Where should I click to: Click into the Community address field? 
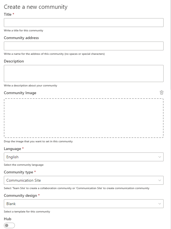(84, 46)
